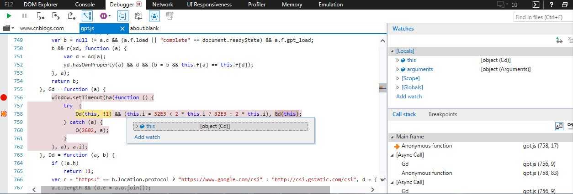Screen dimensions: 573x194
Task: Click the Step over icon
Action: 56,16
